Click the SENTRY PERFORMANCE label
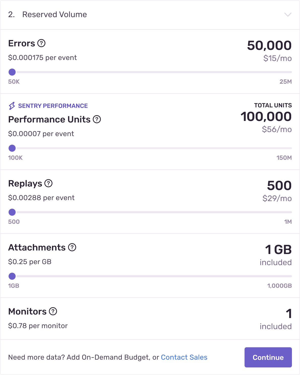This screenshot has width=300, height=375. [53, 106]
